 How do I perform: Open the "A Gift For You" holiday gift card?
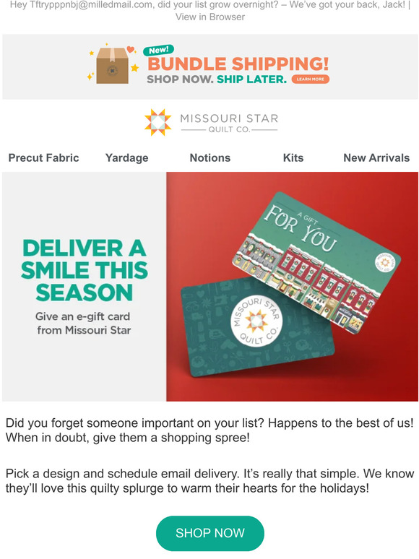pyautogui.click(x=316, y=263)
